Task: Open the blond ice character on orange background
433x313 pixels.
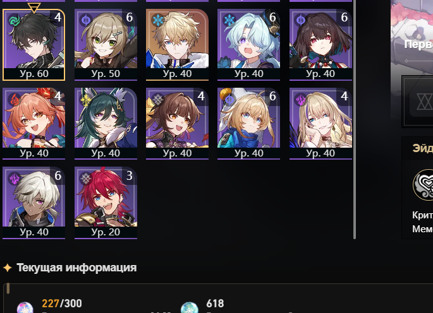Action: pyautogui.click(x=177, y=45)
